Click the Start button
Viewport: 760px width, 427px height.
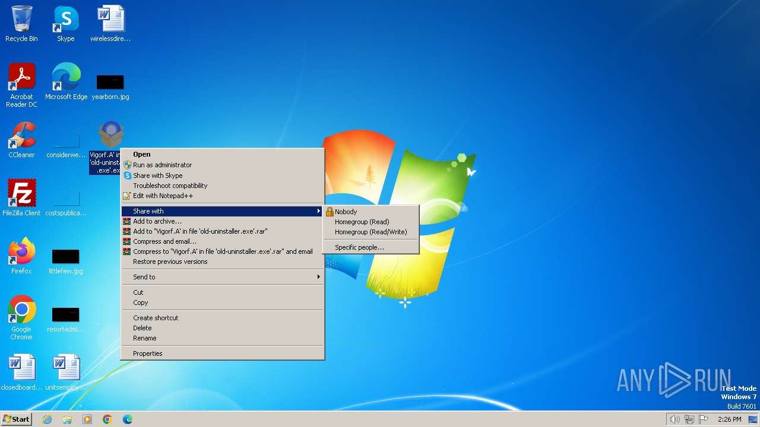tap(16, 419)
